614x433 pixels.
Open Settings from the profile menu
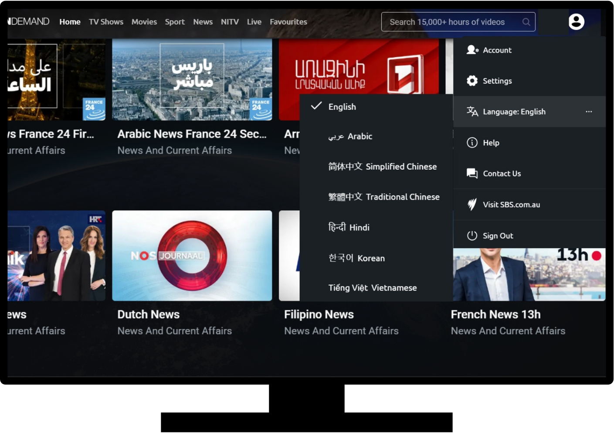[x=529, y=81]
